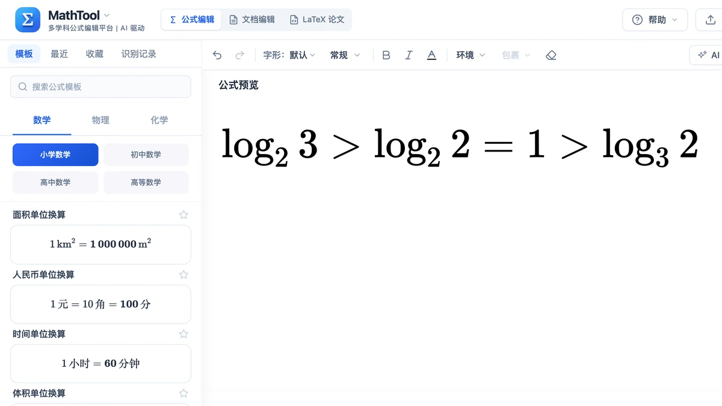Select the 化学 subject tab

coord(159,120)
